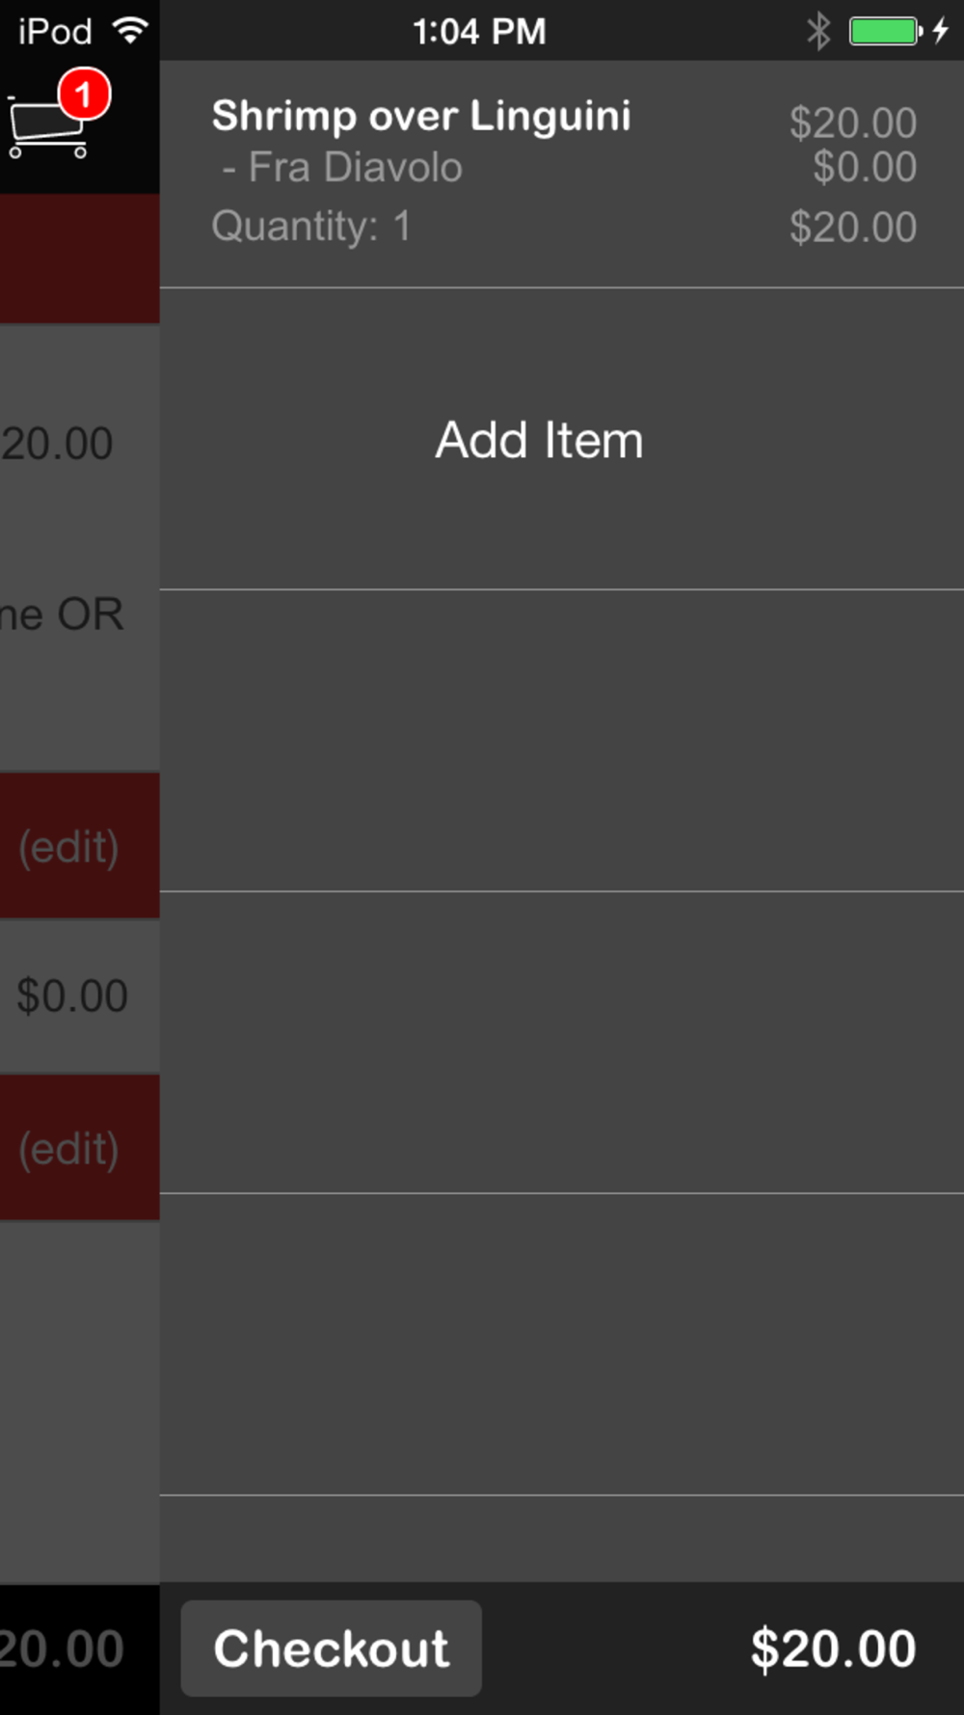Tap the Bluetooth status icon
The height and width of the screenshot is (1715, 964).
818,31
